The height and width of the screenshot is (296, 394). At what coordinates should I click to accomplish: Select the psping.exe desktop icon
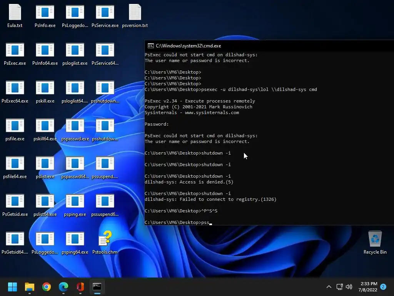75,205
